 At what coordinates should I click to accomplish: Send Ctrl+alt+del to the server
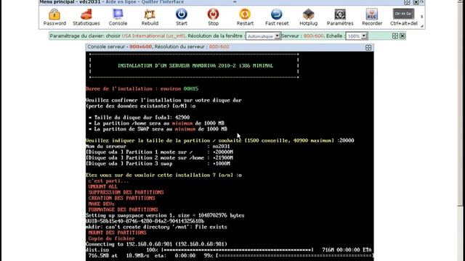tap(404, 17)
